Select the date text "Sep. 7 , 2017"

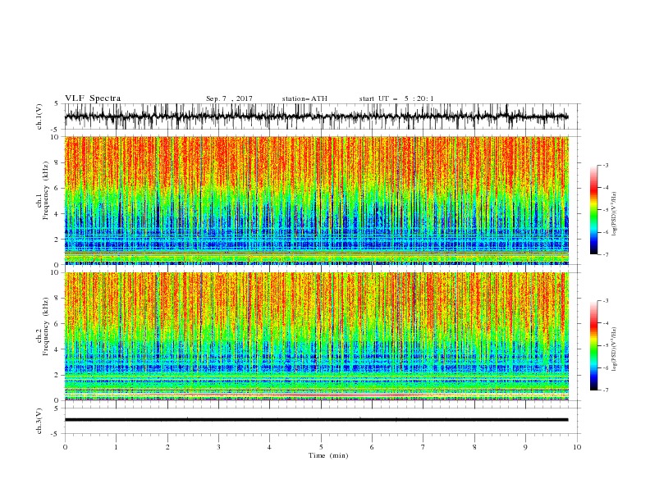coord(229,98)
